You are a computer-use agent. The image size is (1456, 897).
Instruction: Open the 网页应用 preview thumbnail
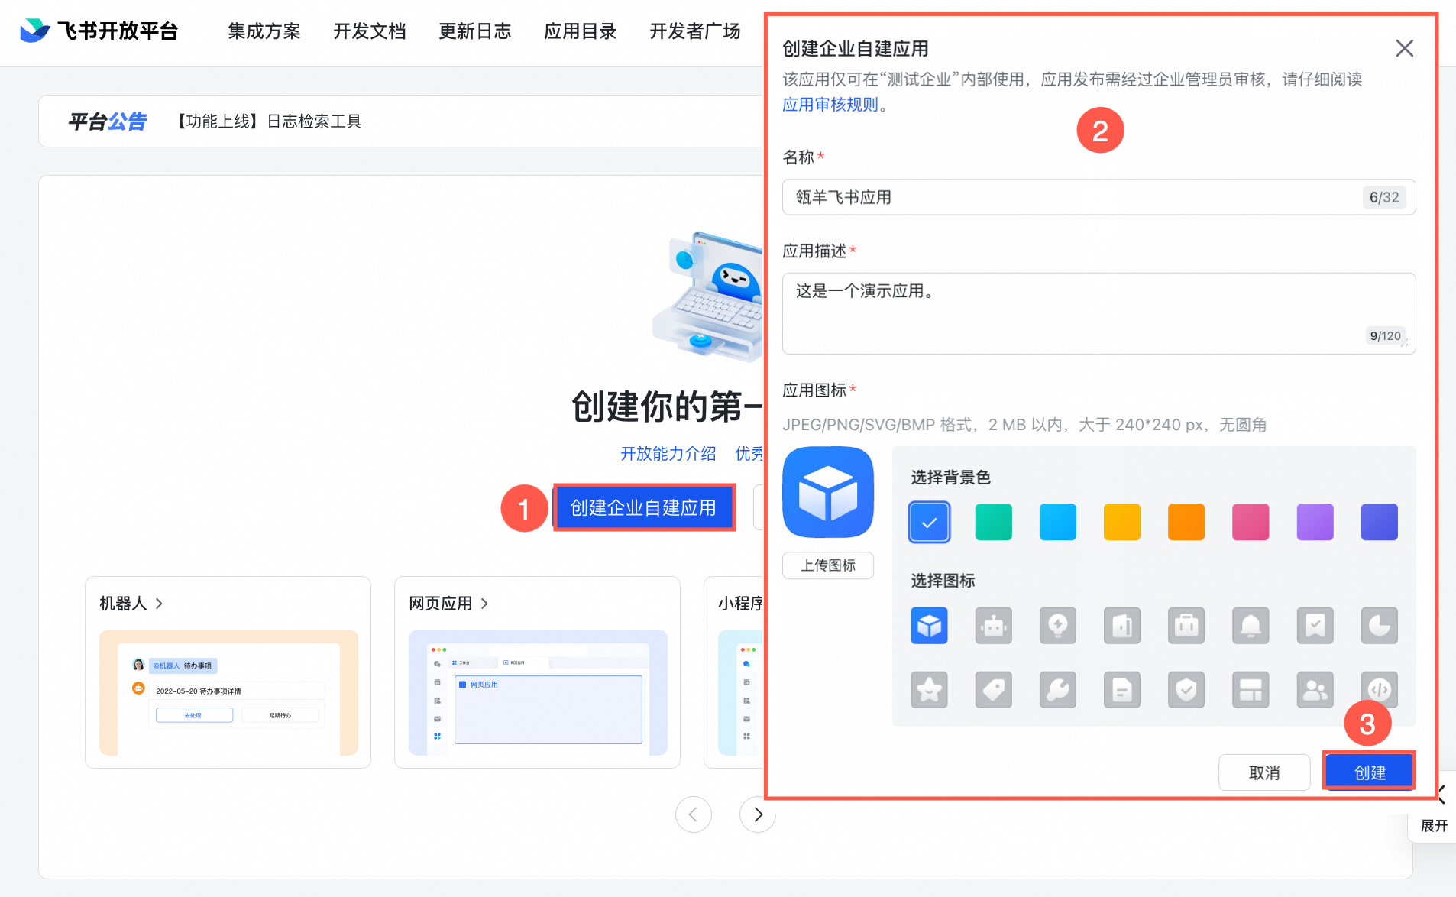pos(538,692)
